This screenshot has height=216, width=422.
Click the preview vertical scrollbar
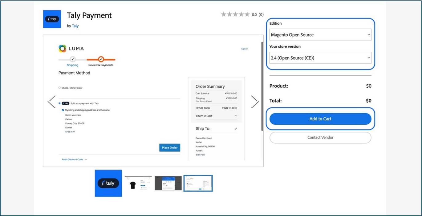point(262,86)
